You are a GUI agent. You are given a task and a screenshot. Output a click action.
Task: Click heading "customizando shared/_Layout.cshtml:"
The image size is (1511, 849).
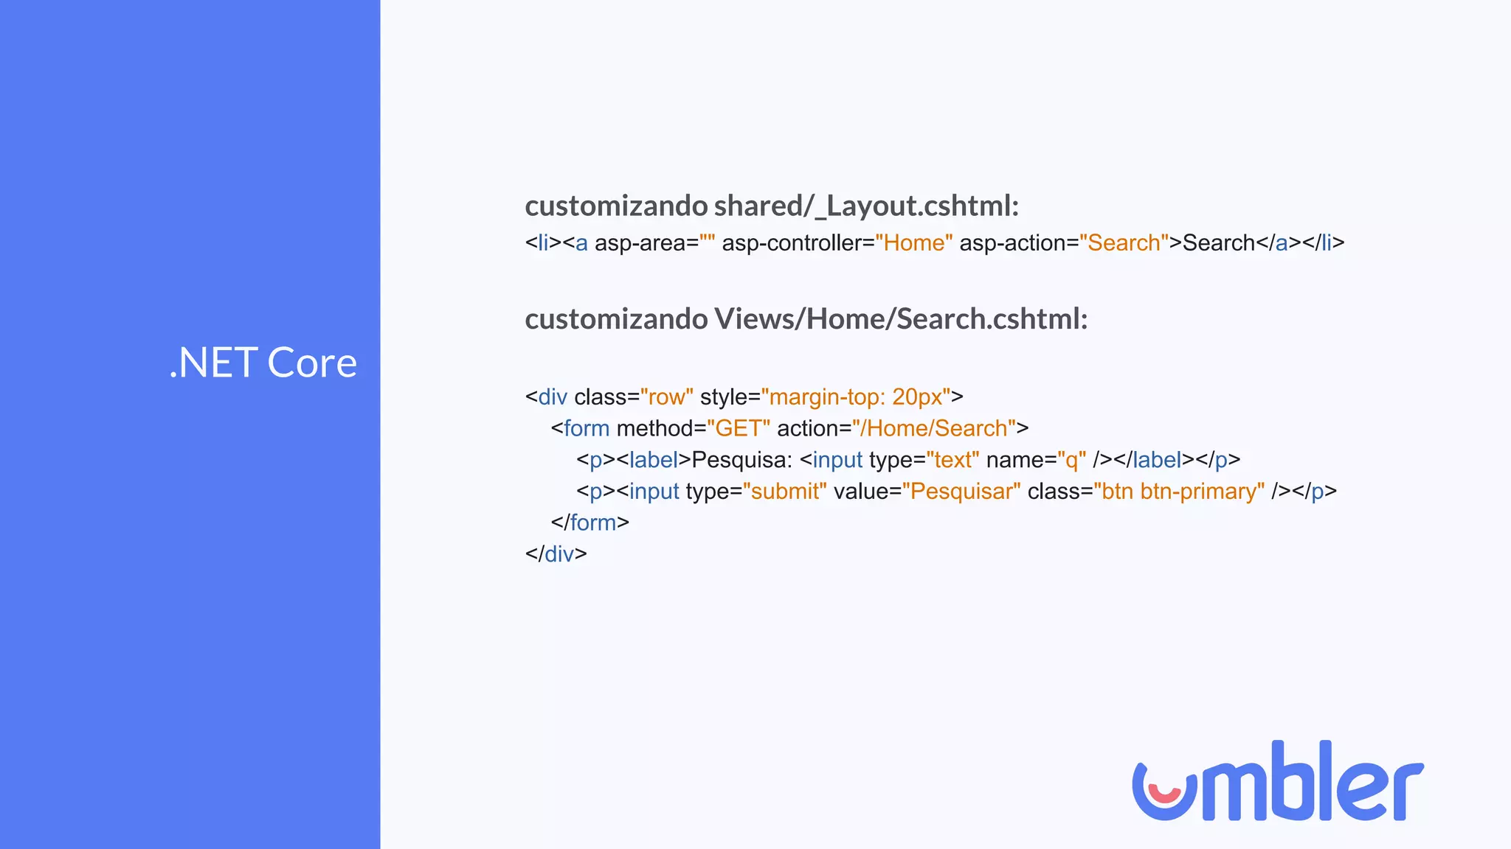click(x=772, y=206)
